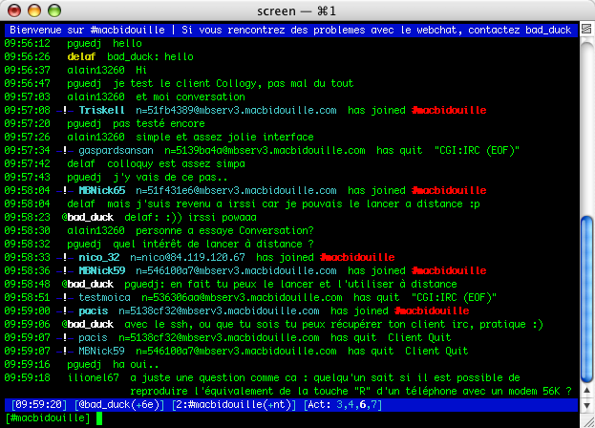Minimize the window with the yellow button
595x428 pixels.
(34, 11)
